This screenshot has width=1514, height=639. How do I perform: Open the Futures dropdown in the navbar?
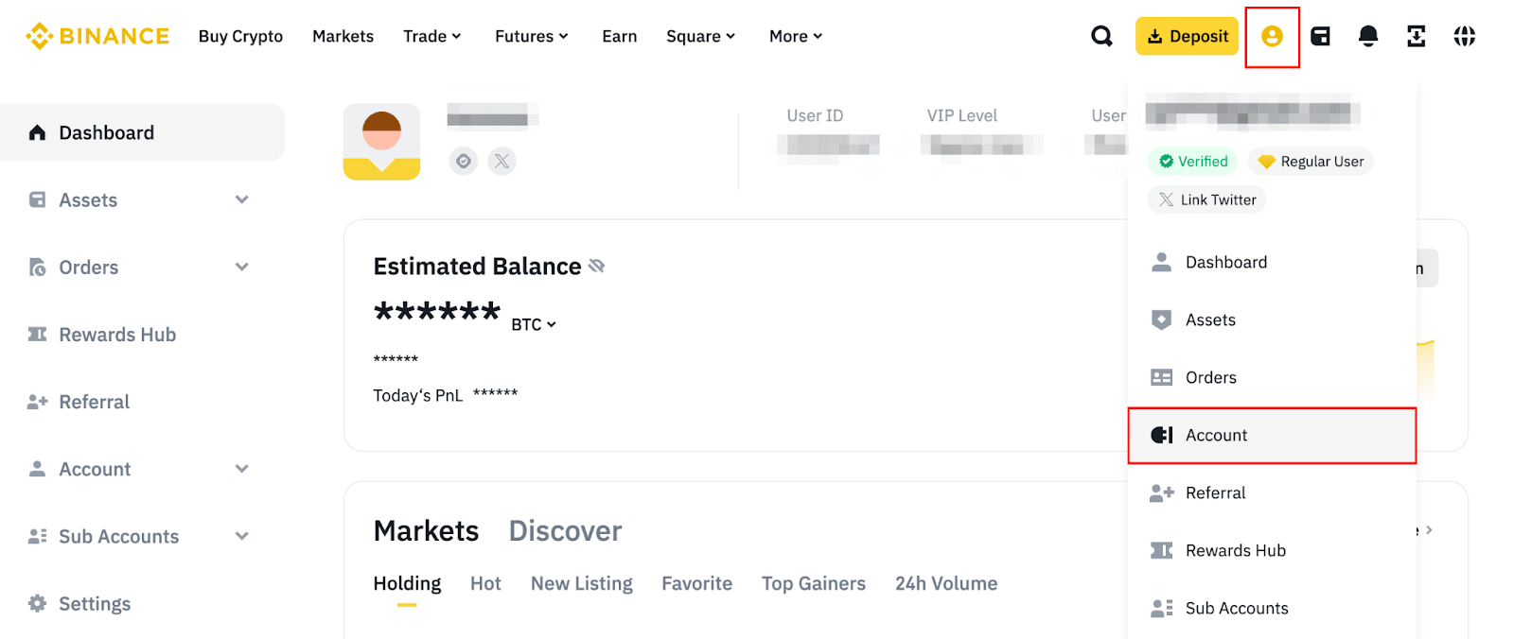click(532, 35)
